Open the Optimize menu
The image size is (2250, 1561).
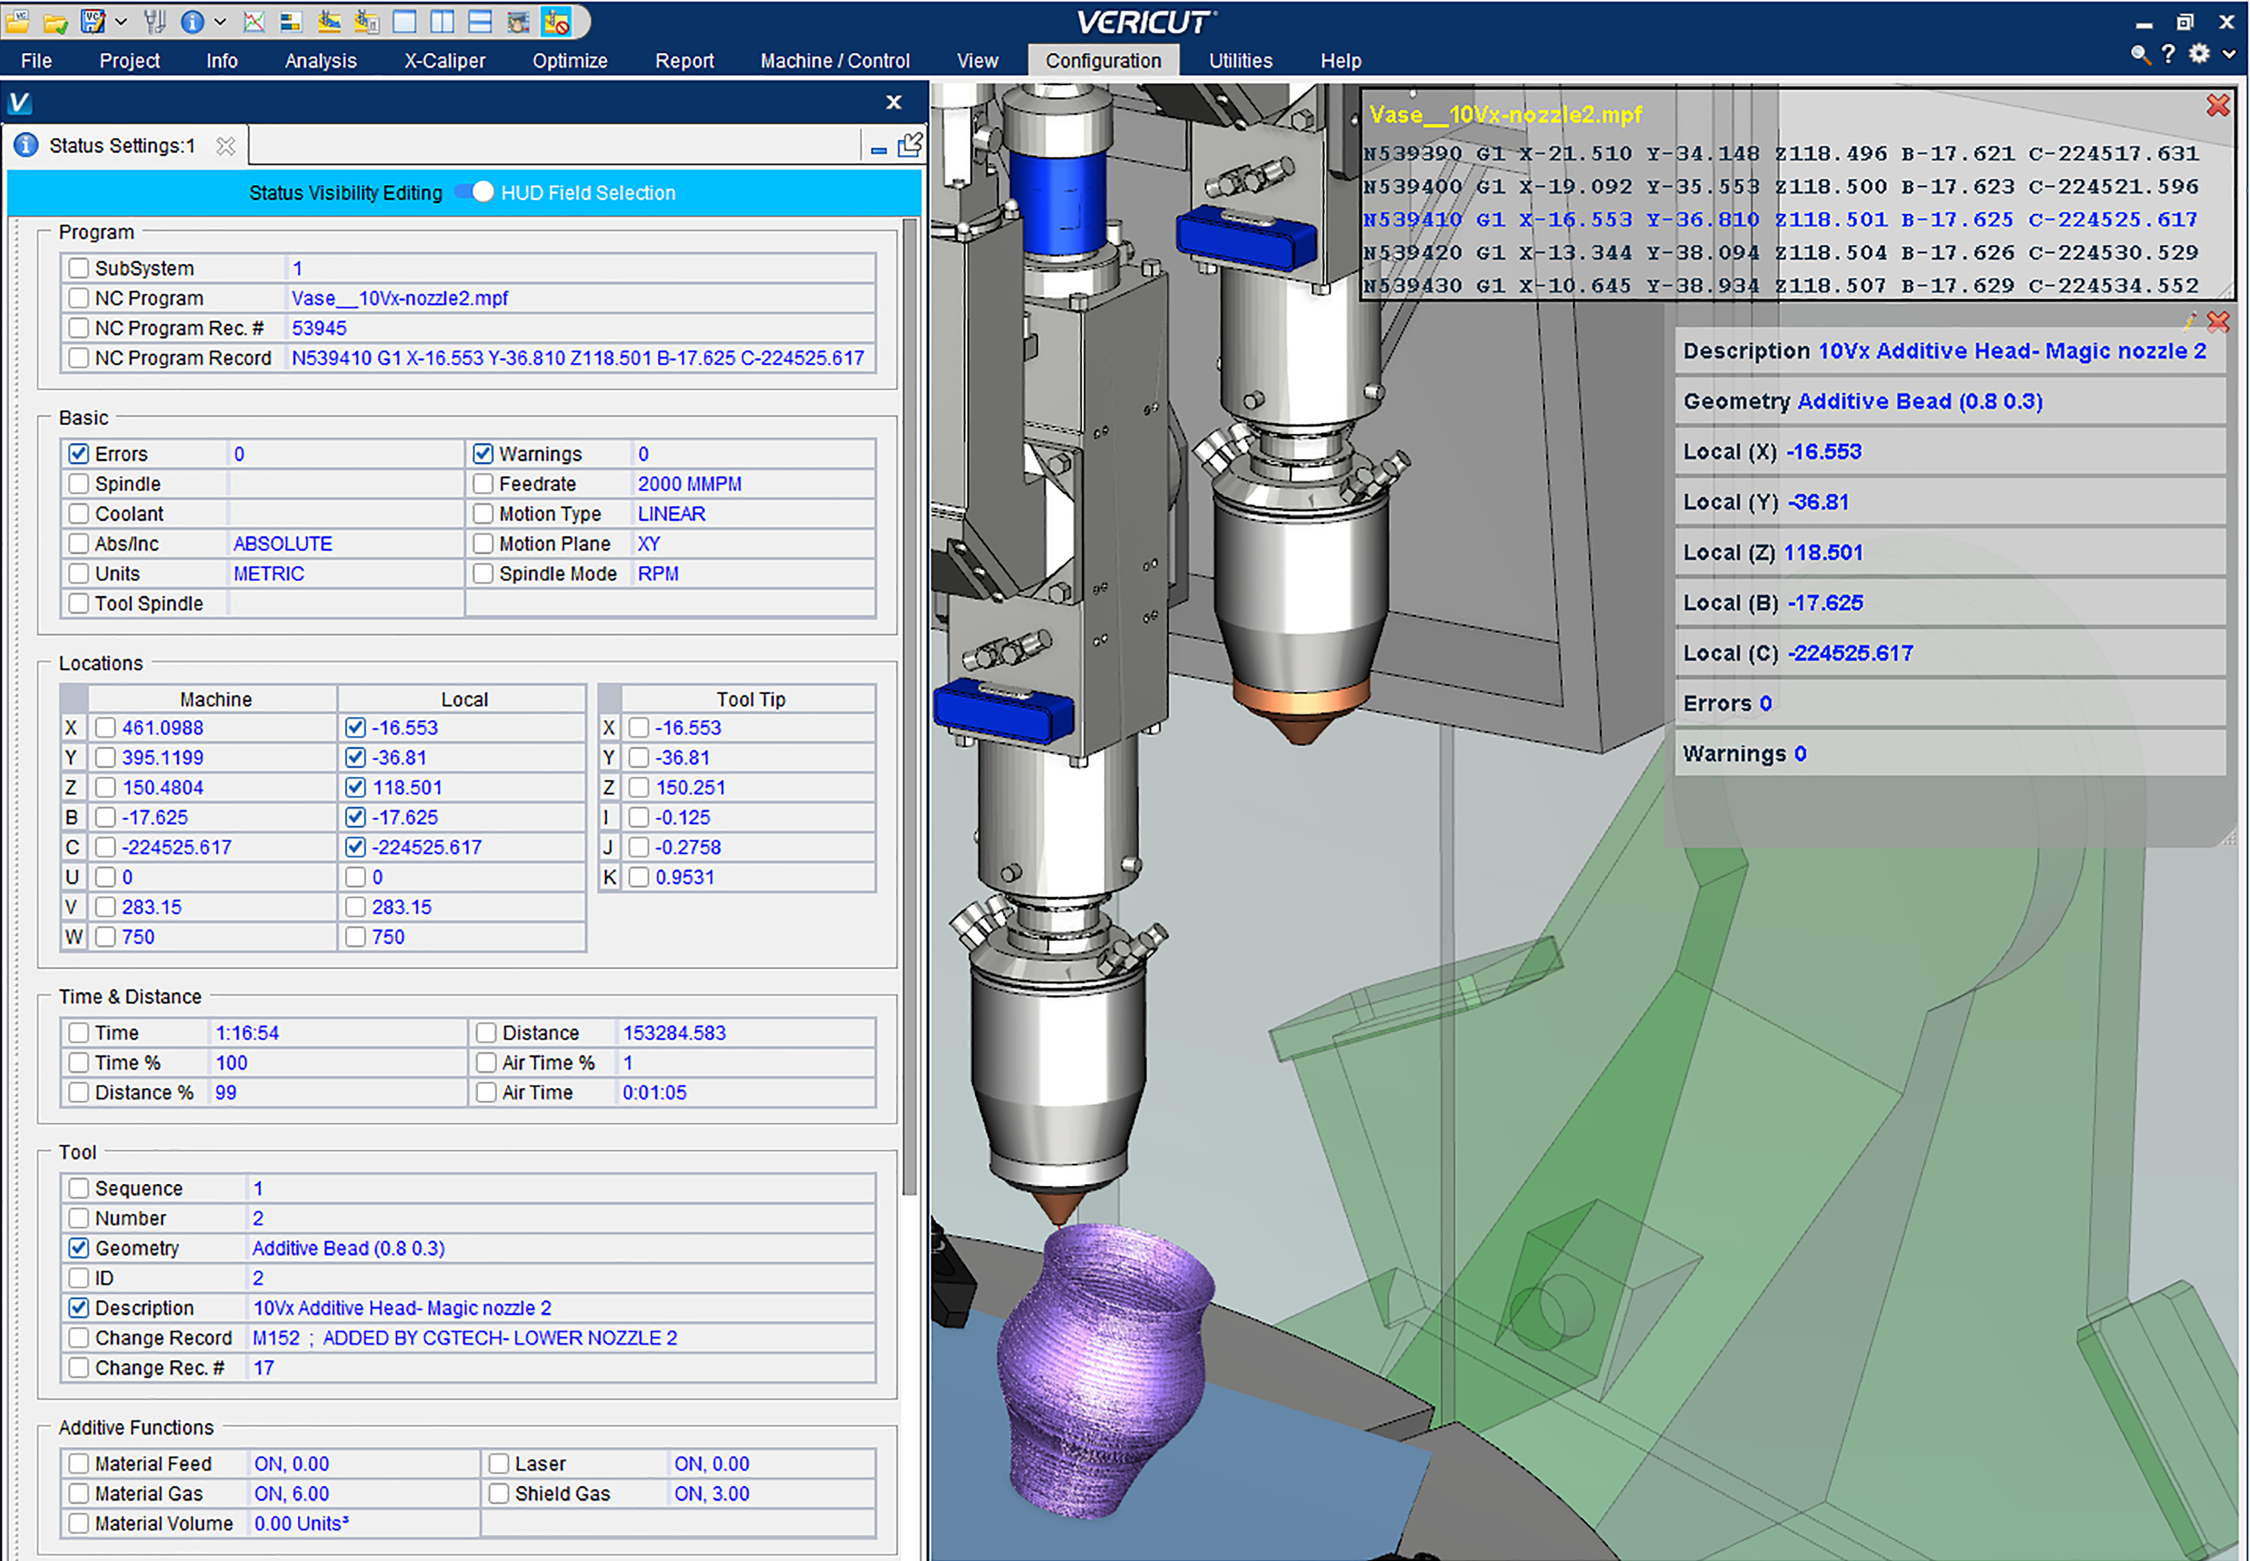(570, 60)
